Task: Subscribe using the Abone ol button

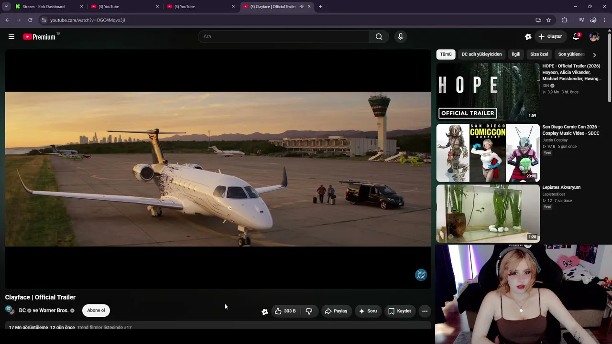Action: click(x=96, y=311)
